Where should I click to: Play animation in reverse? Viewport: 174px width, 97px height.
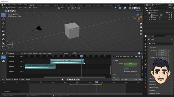point(72,79)
